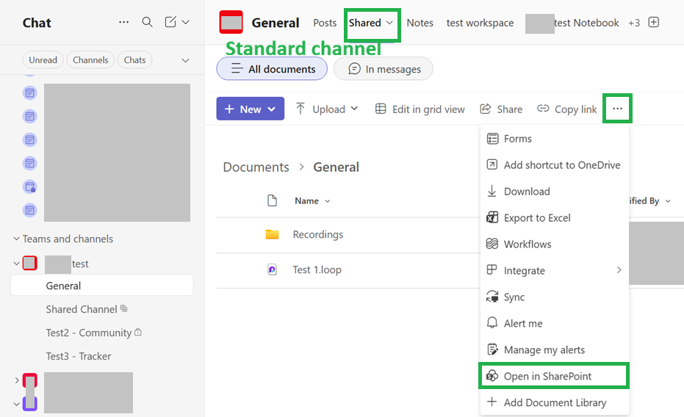Collapse the team with purple avatar
This screenshot has width=684, height=417.
17,404
